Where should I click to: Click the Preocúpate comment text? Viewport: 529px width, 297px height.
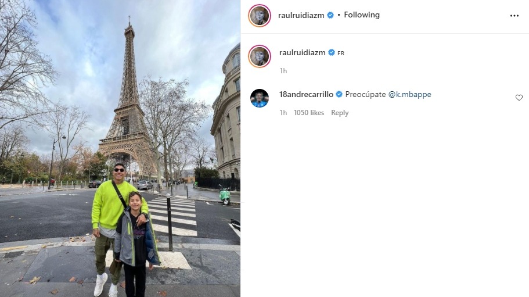[365, 95]
